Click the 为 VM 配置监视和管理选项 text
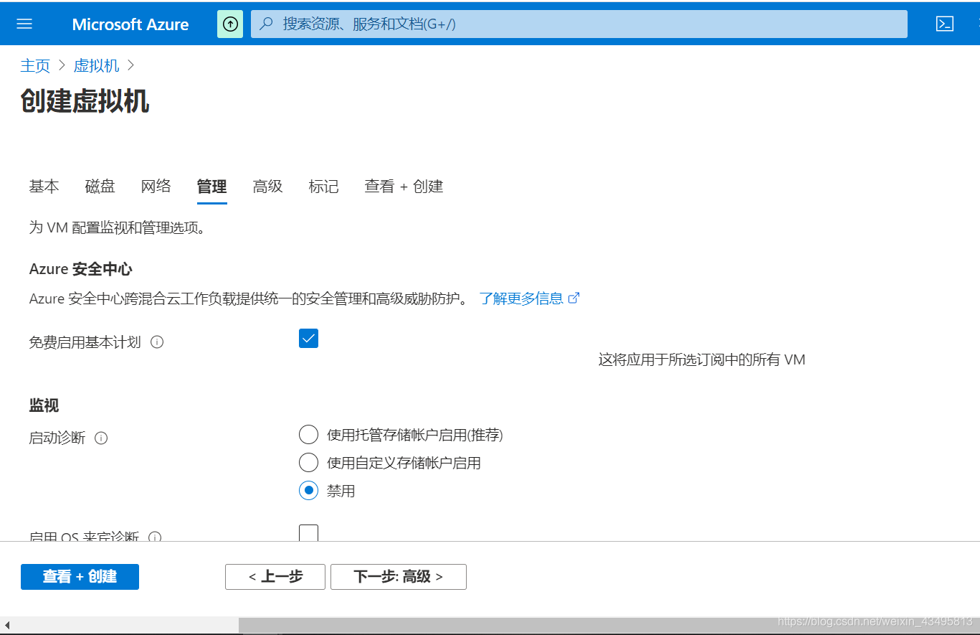This screenshot has width=980, height=635. click(118, 228)
